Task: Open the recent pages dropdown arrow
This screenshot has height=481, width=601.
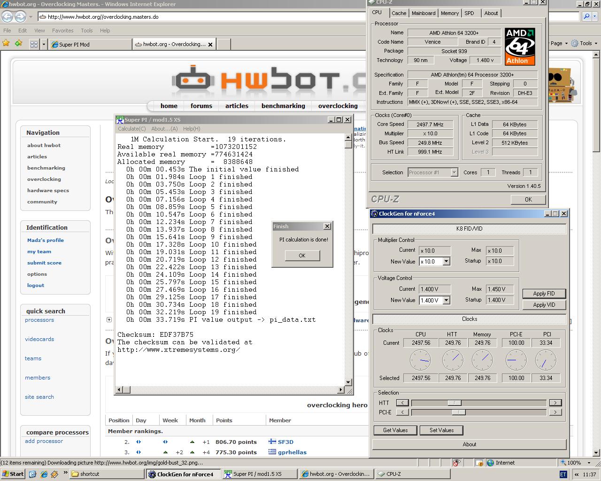Action: click(x=31, y=17)
